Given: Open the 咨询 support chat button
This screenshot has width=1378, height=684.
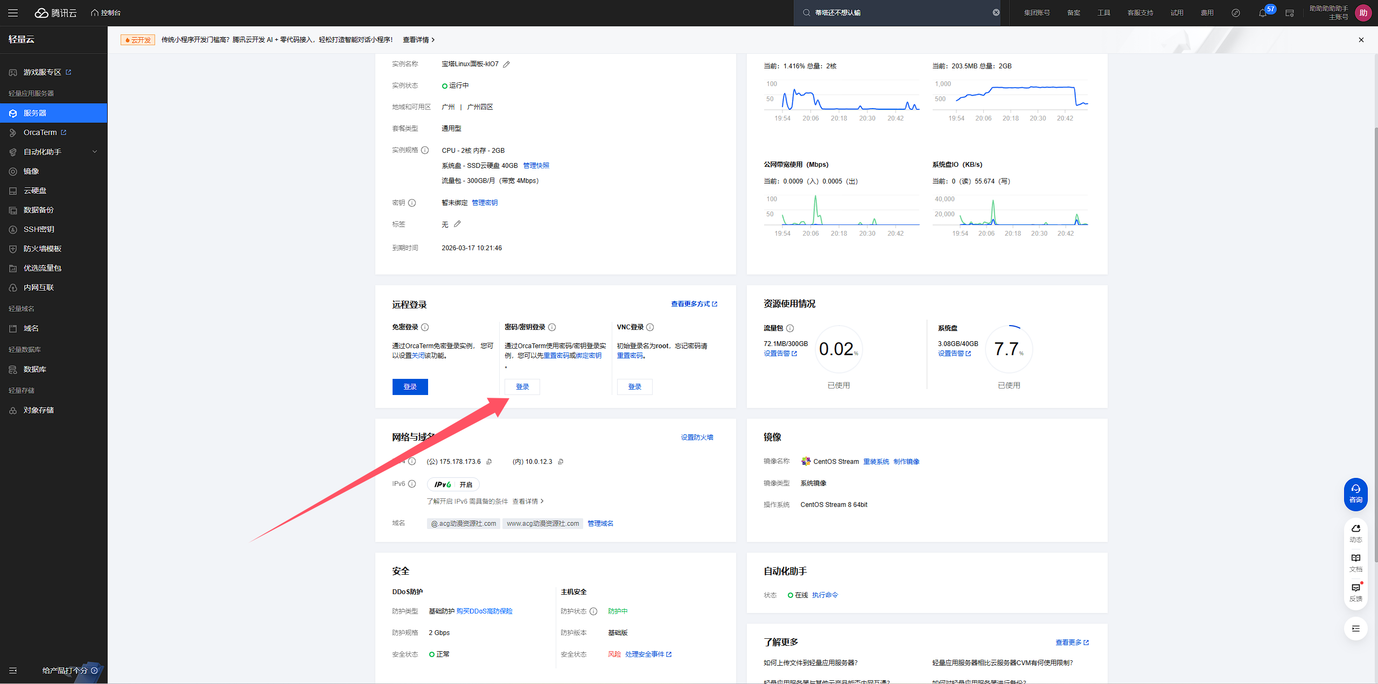Looking at the screenshot, I should click(1355, 494).
